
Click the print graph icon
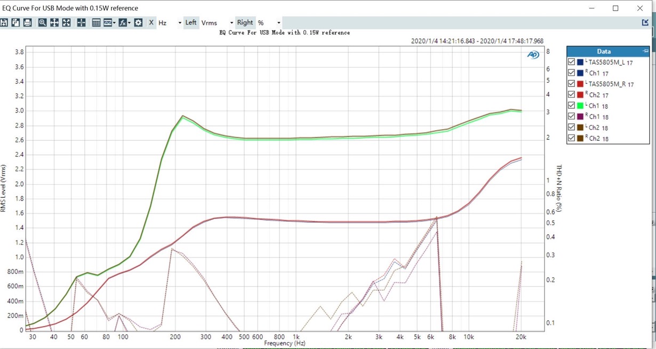[x=27, y=22]
